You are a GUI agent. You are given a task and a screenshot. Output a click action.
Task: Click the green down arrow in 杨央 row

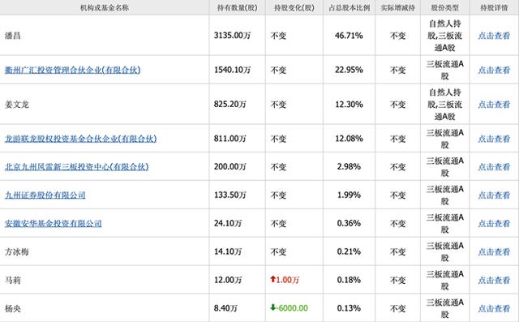(273, 307)
